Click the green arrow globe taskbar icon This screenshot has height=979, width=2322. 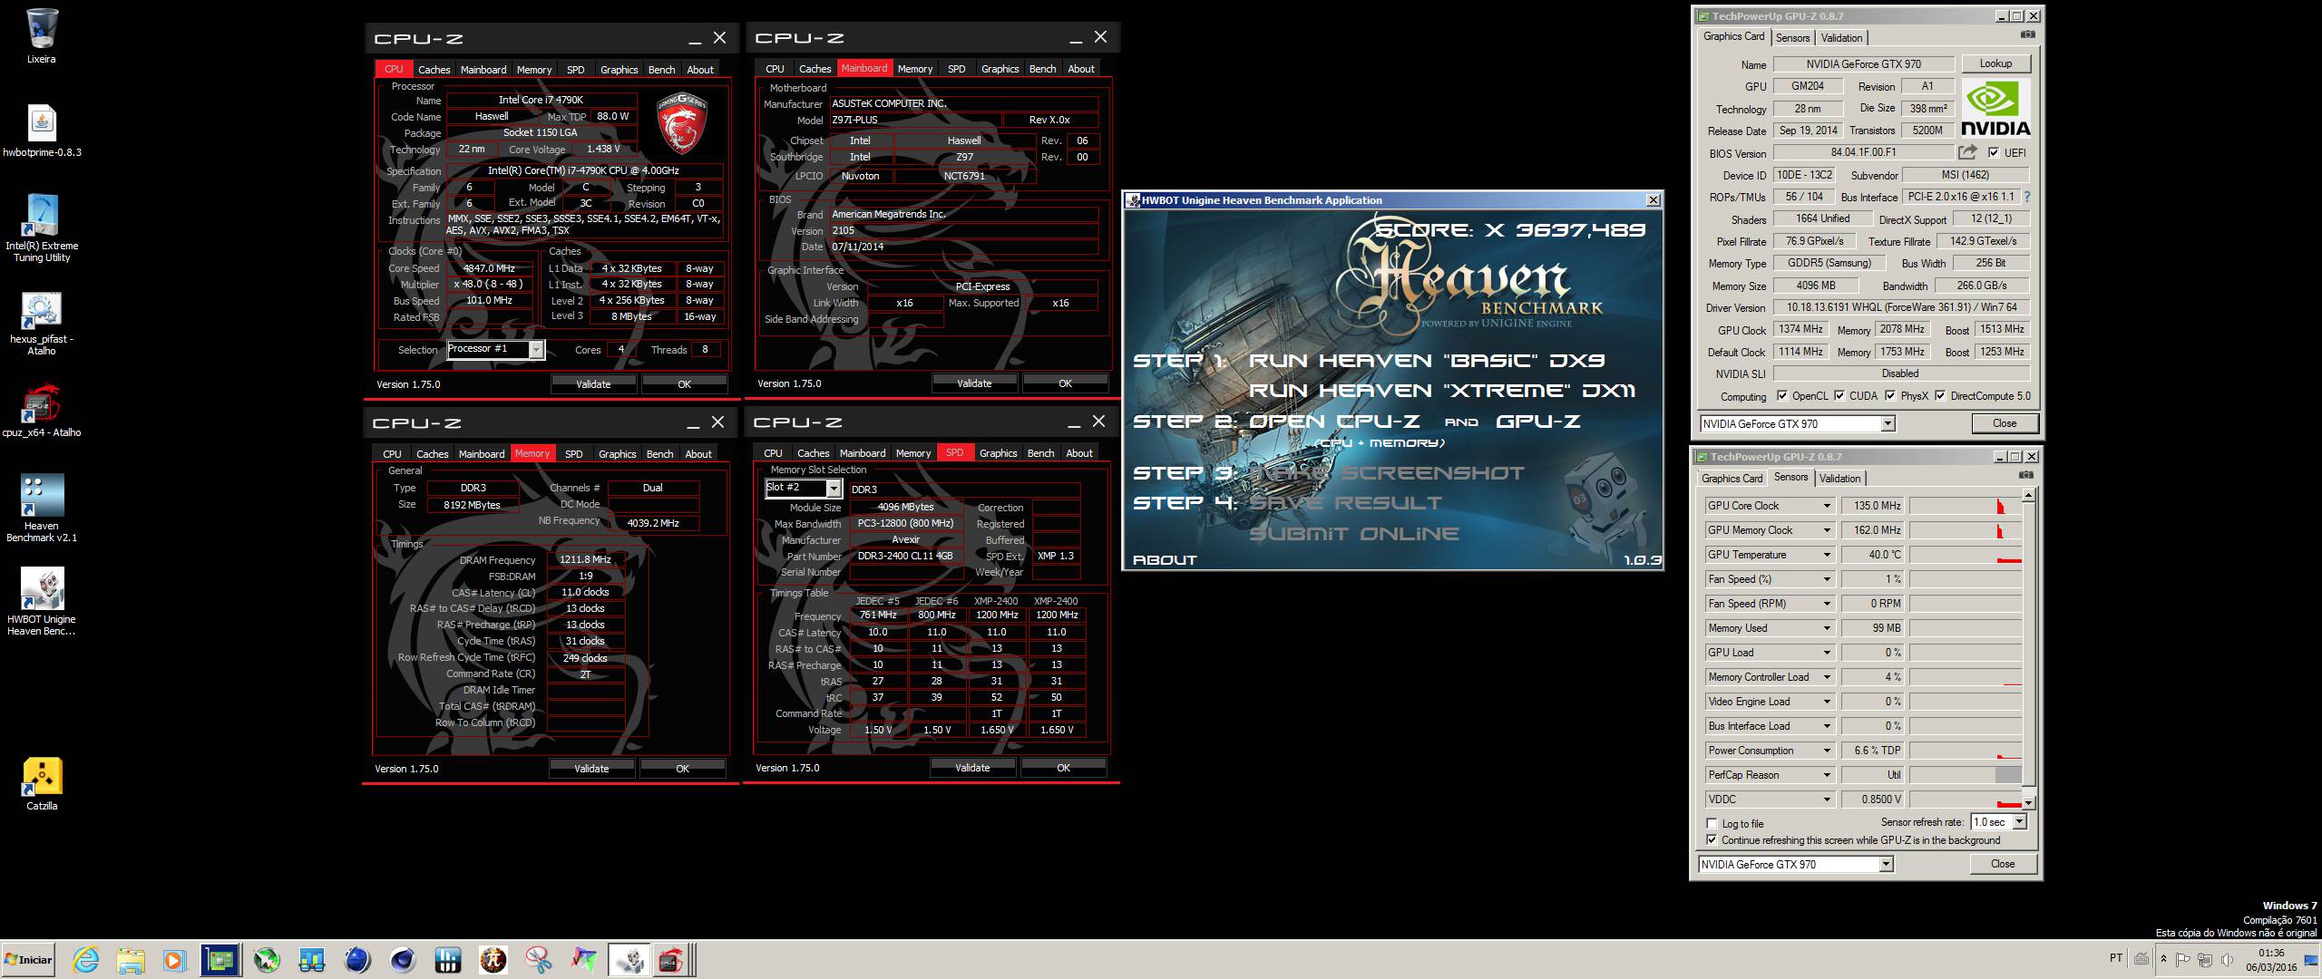pyautogui.click(x=267, y=960)
